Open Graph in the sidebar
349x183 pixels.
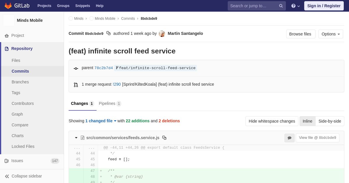pos(33,114)
